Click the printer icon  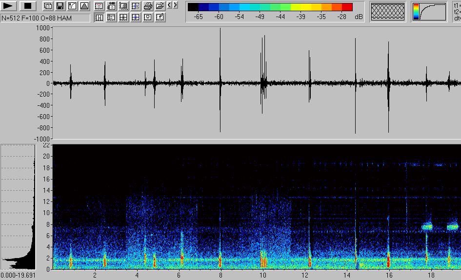tap(147, 6)
